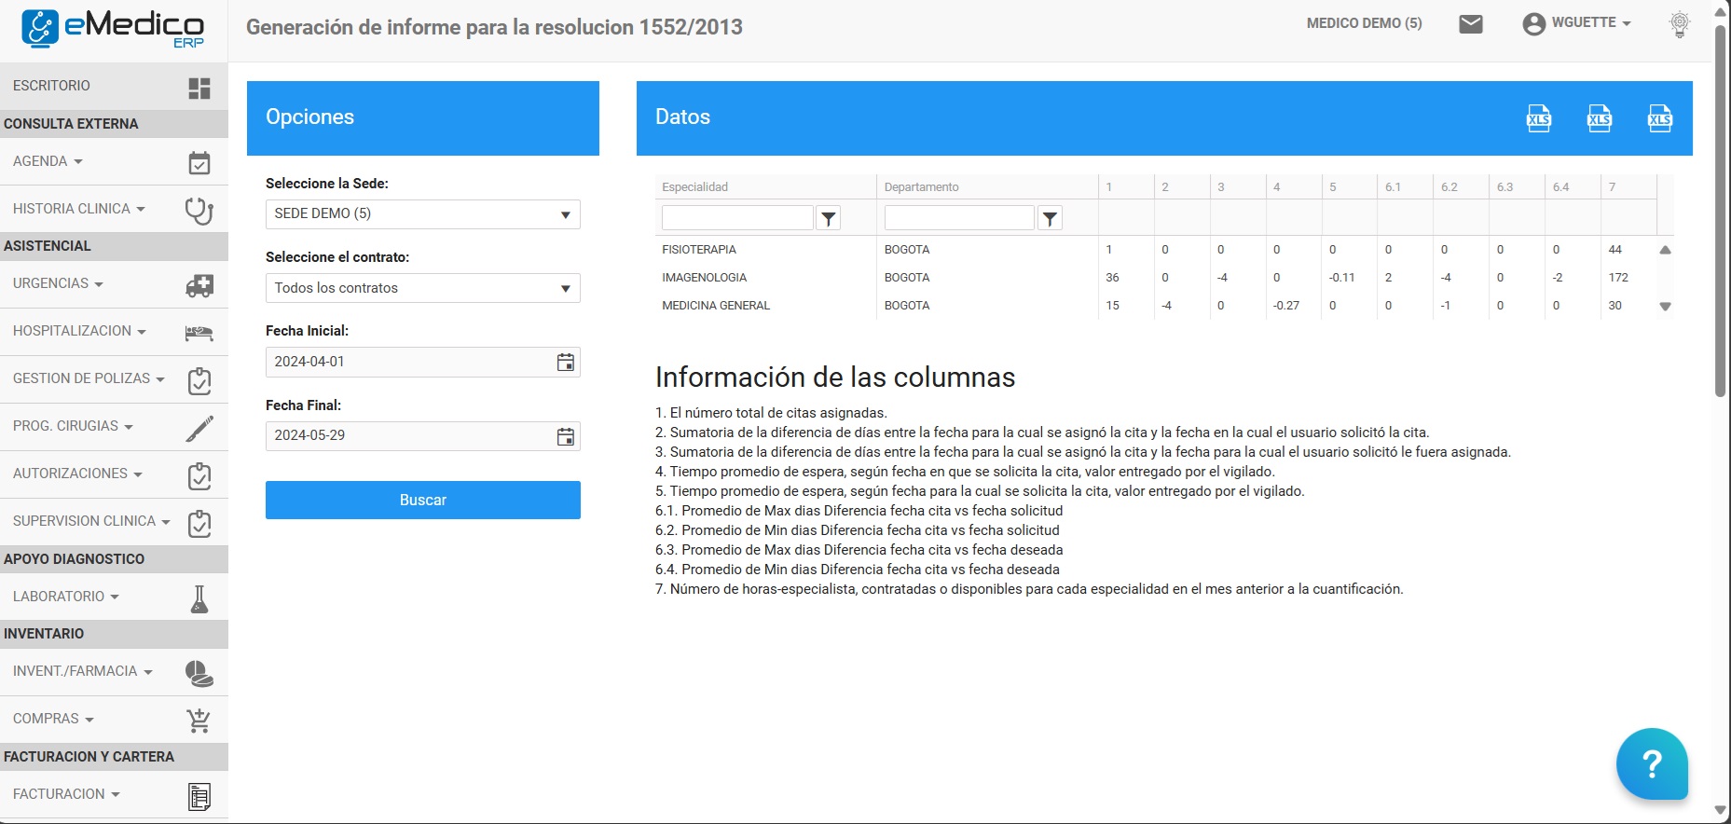Click the value -0.11 in IMAGENOLOGIA row
Screen dimensions: 1731x824
[x=1342, y=278]
